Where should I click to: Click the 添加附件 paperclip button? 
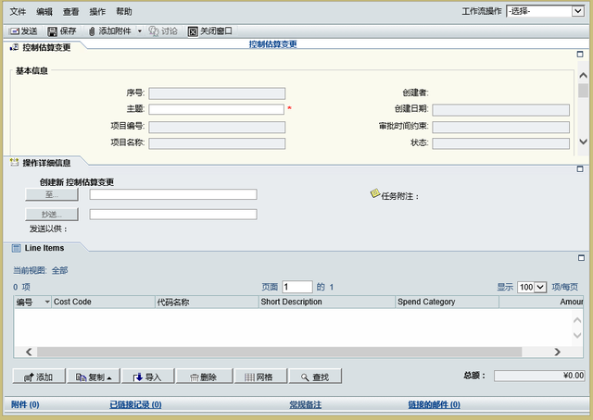(111, 31)
